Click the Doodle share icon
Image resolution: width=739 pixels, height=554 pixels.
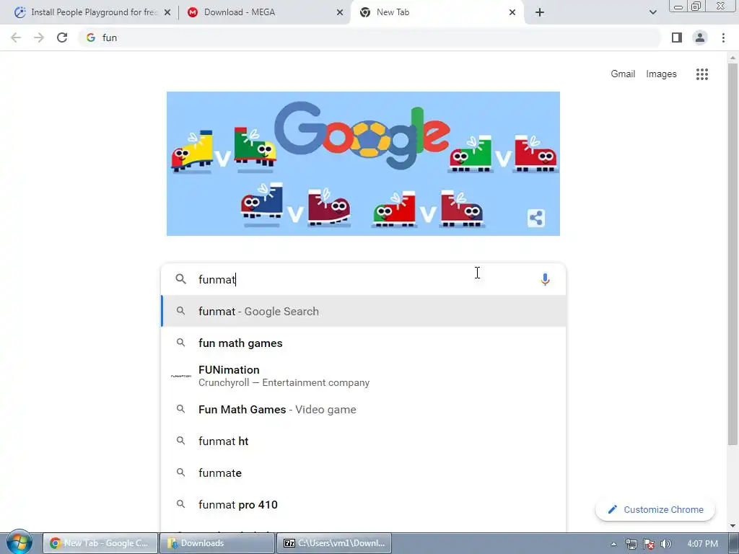pos(536,218)
